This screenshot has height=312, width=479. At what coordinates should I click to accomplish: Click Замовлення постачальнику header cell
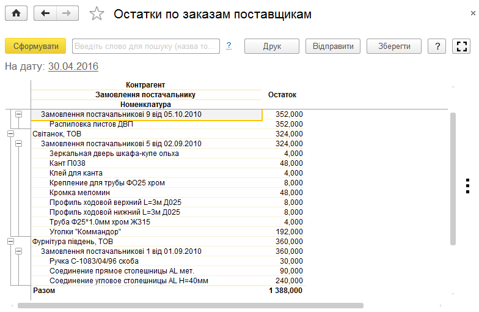coord(145,95)
